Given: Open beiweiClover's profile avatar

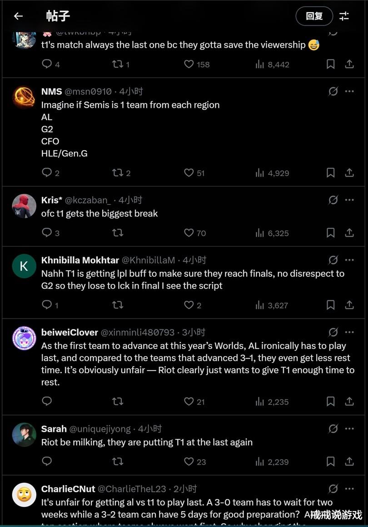Looking at the screenshot, I should pos(24,338).
